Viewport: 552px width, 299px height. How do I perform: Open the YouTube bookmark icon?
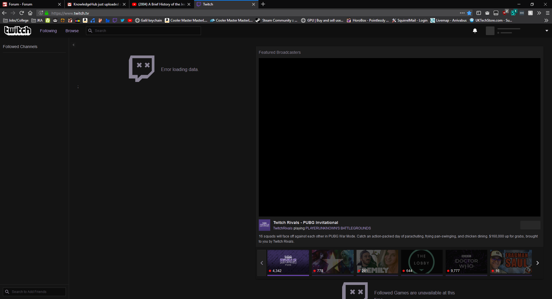coord(130,20)
